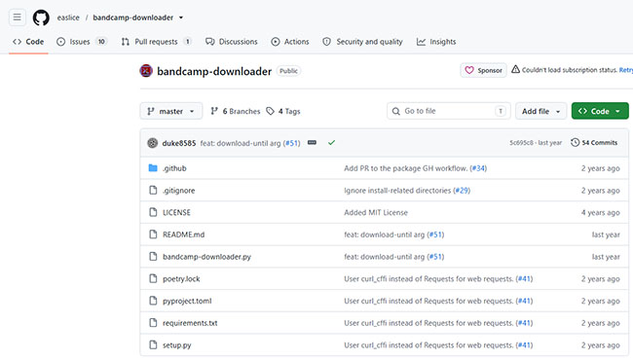The width and height of the screenshot is (633, 360).
Task: Open the .github folder
Action: tap(174, 168)
